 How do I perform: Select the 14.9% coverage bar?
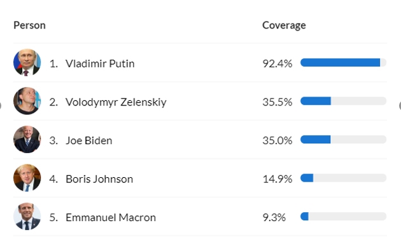coord(343,178)
